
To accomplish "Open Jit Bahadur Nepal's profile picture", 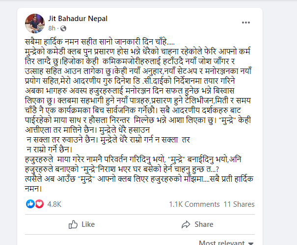I will pyautogui.click(x=35, y=24).
